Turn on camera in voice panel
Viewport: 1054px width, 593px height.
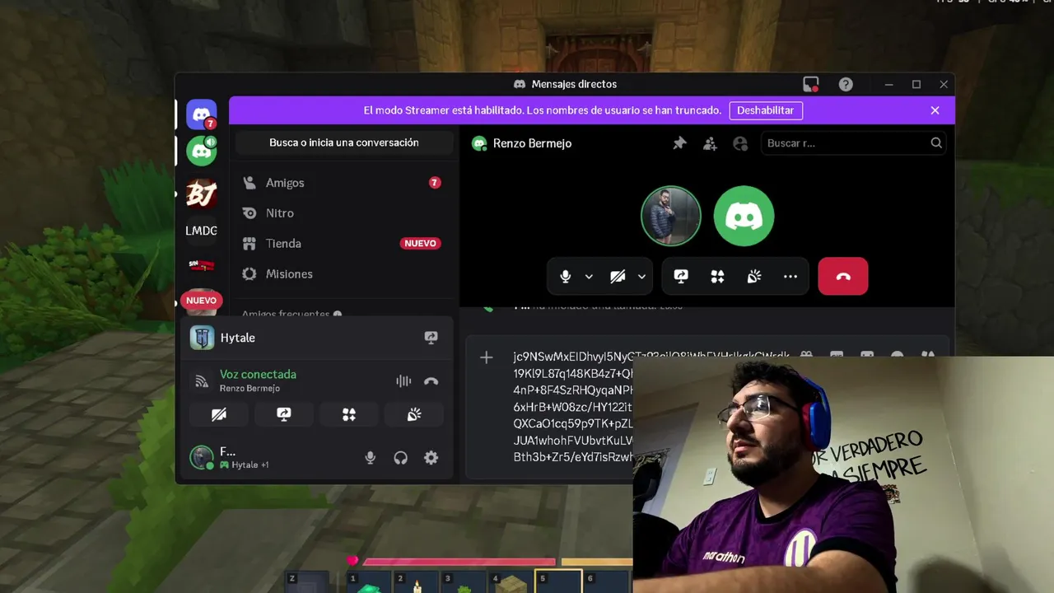pyautogui.click(x=219, y=415)
